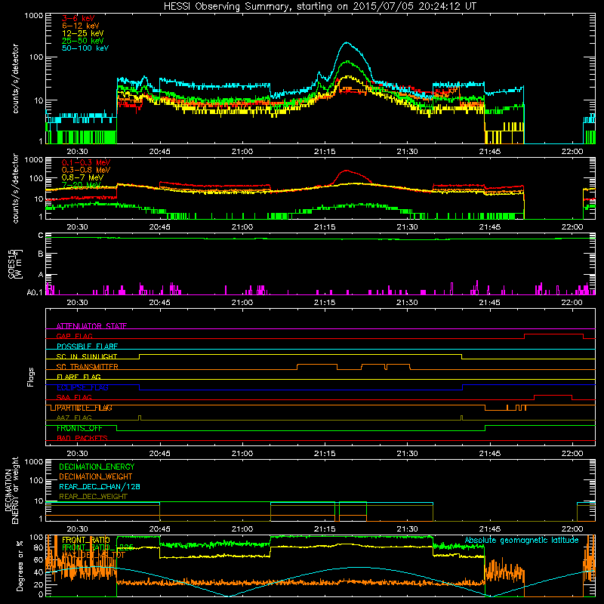The height and width of the screenshot is (604, 604).
Task: Click the DECIMATION ENERGY or weight axis title
Action: click(11, 490)
